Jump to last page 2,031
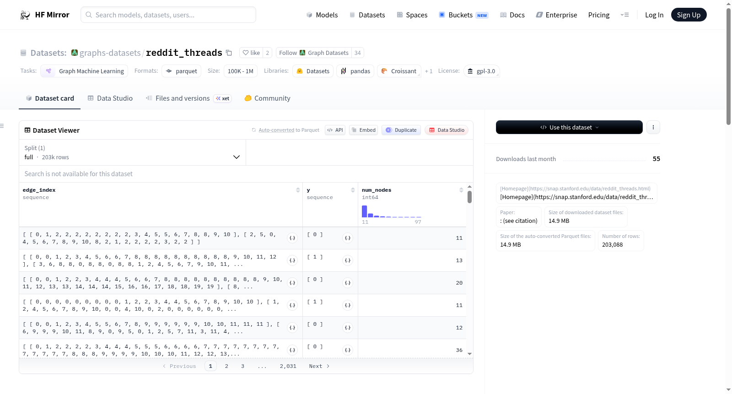The image size is (732, 394). 288,366
